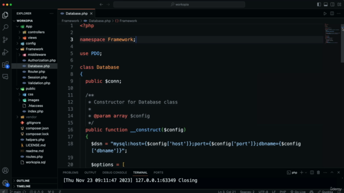Add a new terminal with plus icon

[302, 173]
